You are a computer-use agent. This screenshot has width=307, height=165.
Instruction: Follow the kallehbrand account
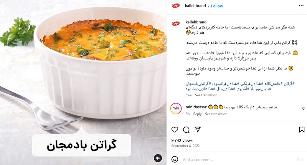pyautogui.click(x=217, y=6)
